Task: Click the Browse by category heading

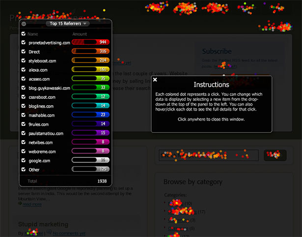Action: (193, 182)
